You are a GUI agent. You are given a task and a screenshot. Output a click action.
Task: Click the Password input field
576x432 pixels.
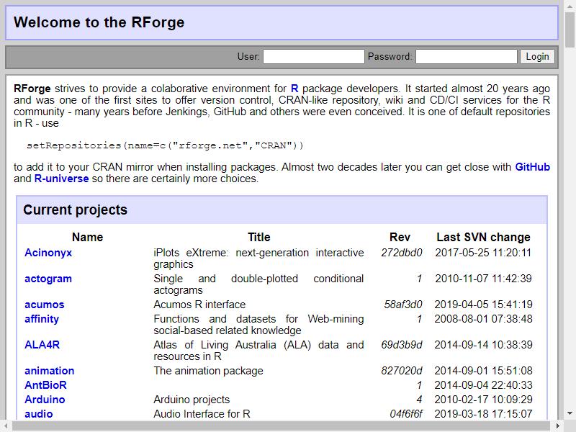[467, 57]
